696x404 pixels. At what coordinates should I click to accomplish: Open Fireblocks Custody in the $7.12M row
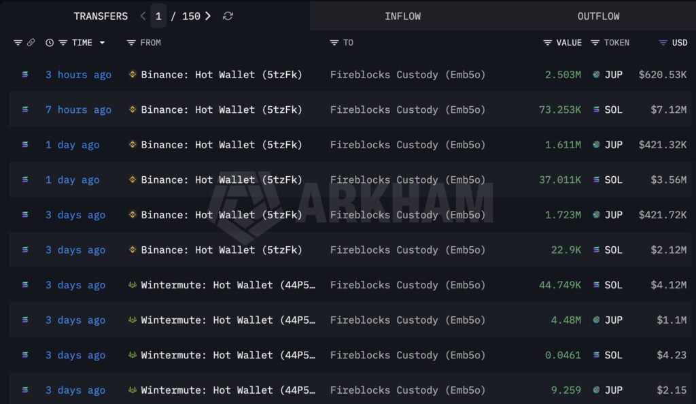coord(408,110)
